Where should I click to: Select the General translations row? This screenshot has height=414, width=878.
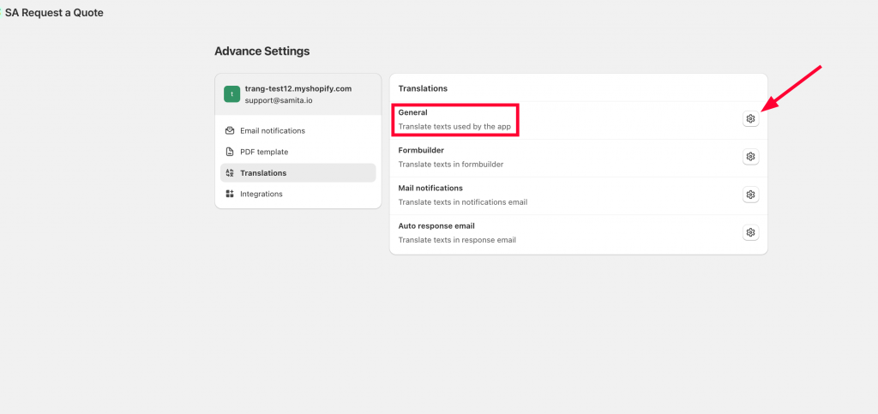579,120
